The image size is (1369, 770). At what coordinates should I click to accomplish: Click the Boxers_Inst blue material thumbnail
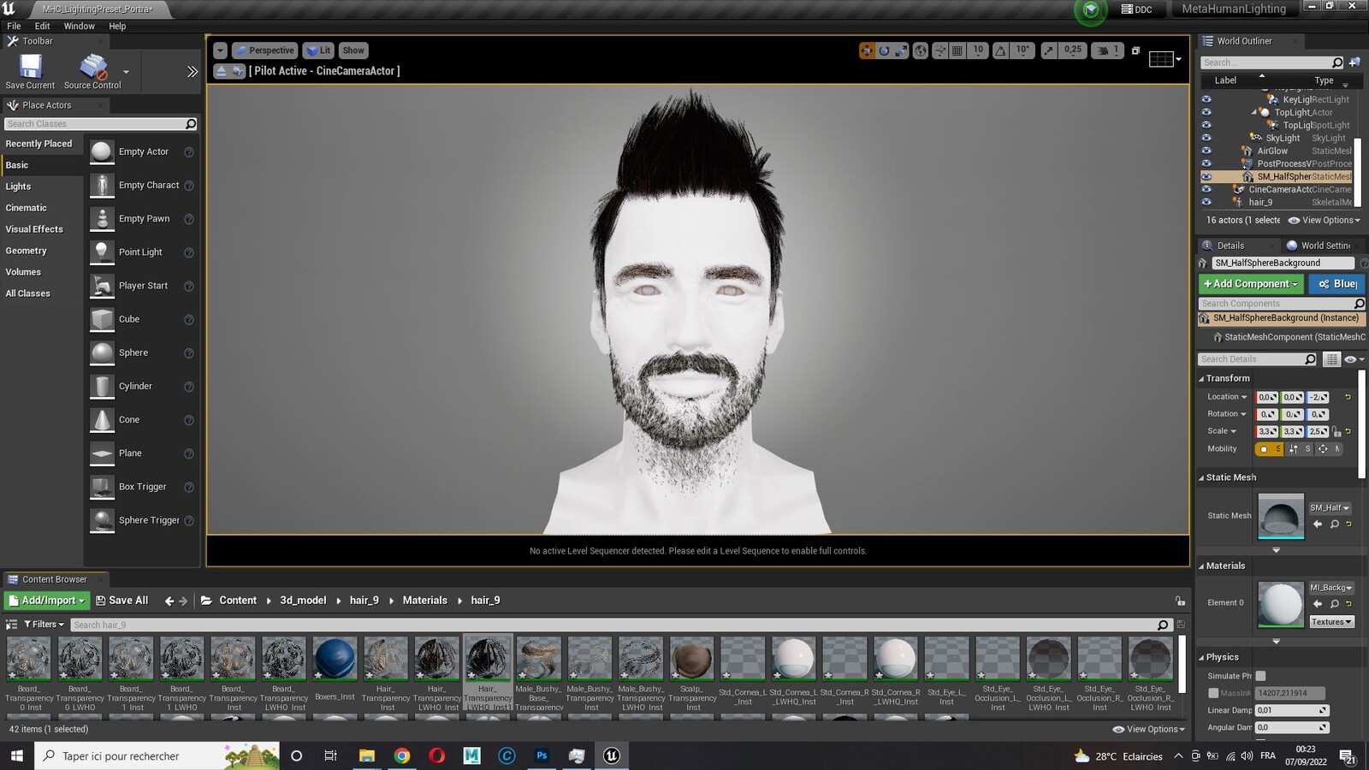click(335, 659)
